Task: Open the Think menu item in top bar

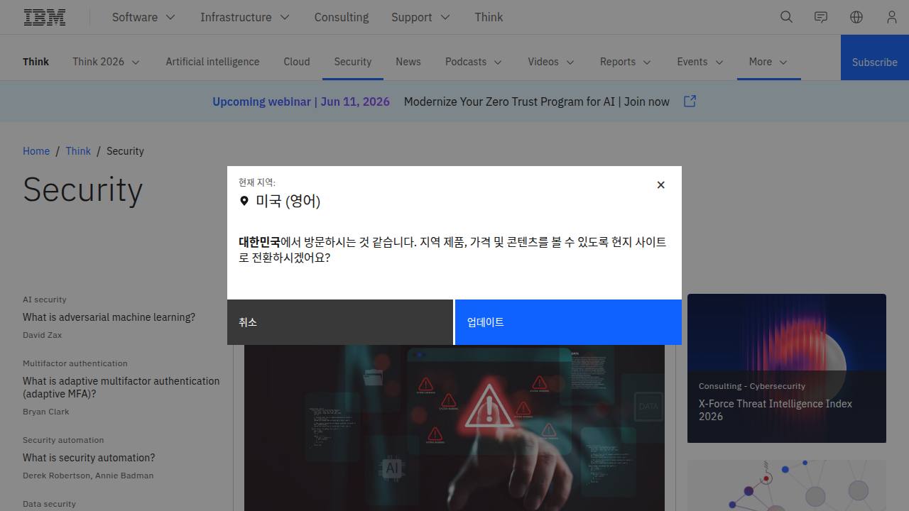Action: pos(489,17)
